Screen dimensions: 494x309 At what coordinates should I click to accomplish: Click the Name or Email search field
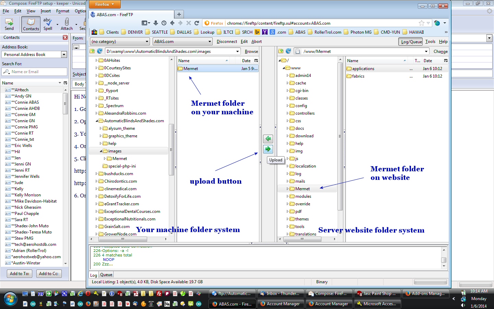[34, 72]
